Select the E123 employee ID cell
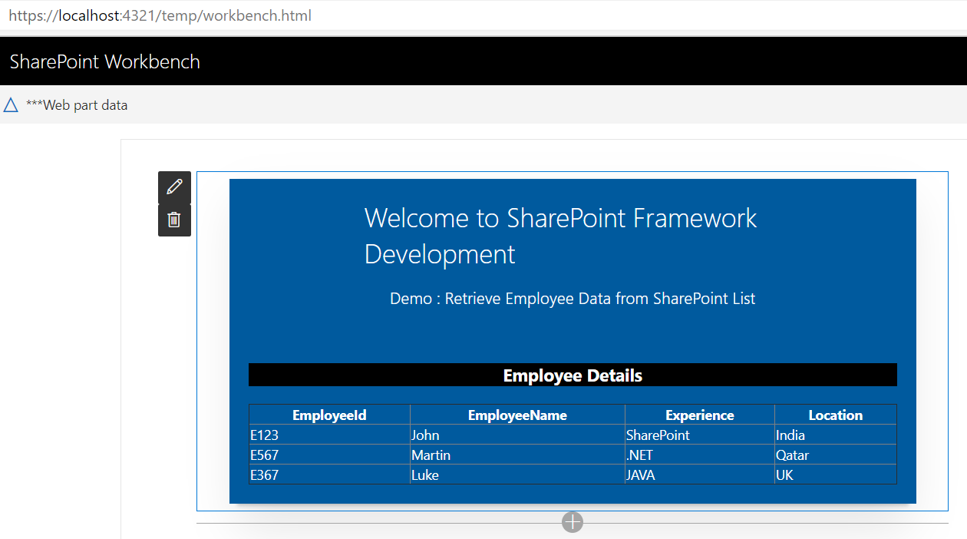Image resolution: width=967 pixels, height=539 pixels. (x=329, y=435)
